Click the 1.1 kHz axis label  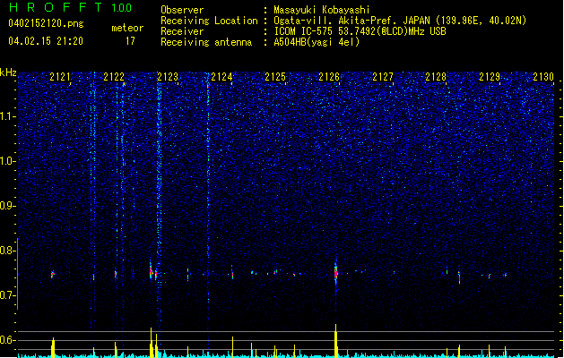pos(8,116)
